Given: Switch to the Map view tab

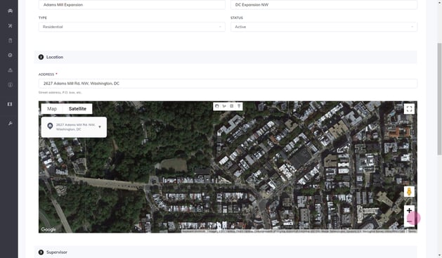Looking at the screenshot, I should pos(52,109).
